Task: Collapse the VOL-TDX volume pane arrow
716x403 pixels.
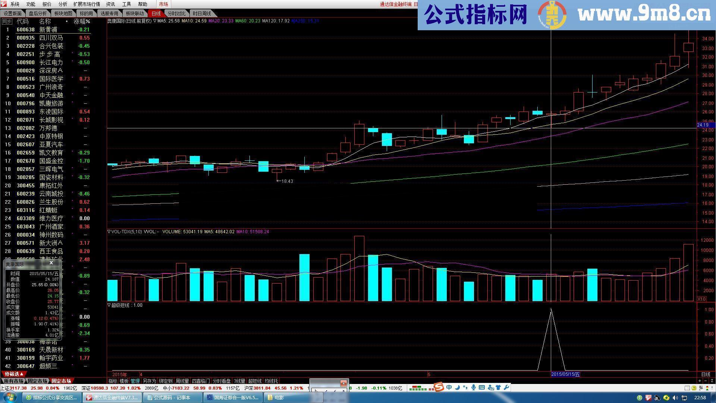Action: point(109,232)
